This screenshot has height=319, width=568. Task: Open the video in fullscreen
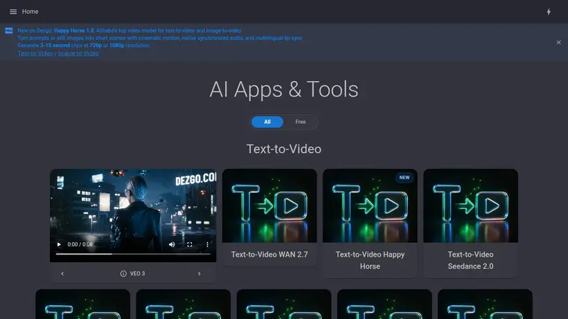tap(190, 244)
